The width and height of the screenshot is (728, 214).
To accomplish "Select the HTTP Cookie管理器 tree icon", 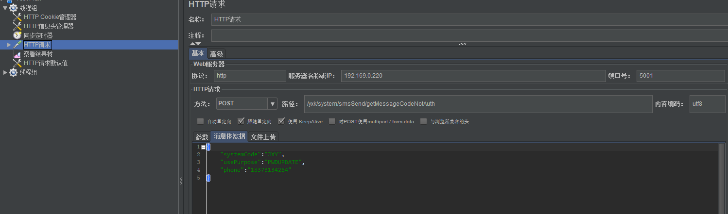I will [x=17, y=17].
